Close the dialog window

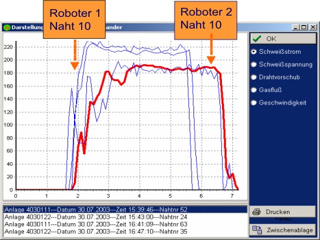(313, 27)
